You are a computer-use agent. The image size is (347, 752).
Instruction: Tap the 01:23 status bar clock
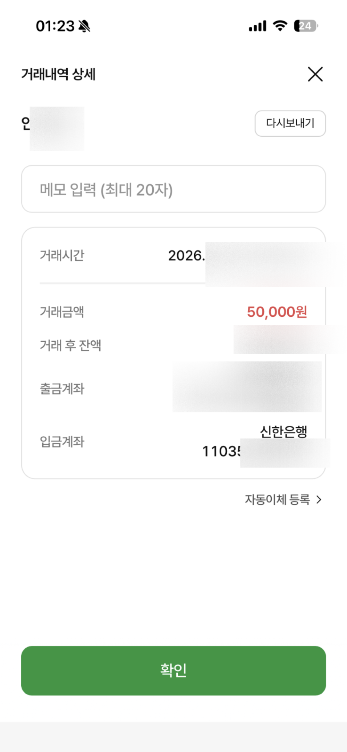coord(55,26)
